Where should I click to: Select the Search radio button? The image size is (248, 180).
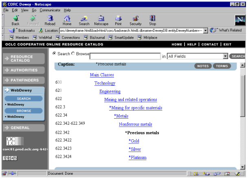click(54, 54)
